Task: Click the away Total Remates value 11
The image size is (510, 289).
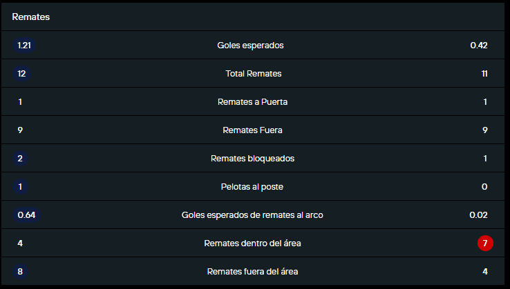Action: pos(484,74)
